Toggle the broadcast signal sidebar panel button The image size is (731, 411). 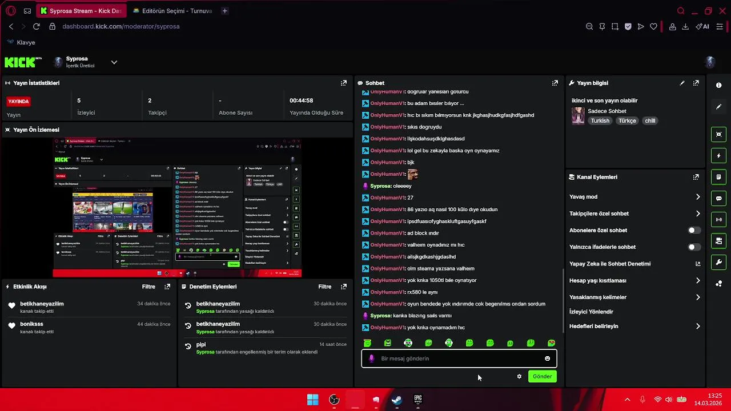click(718, 220)
